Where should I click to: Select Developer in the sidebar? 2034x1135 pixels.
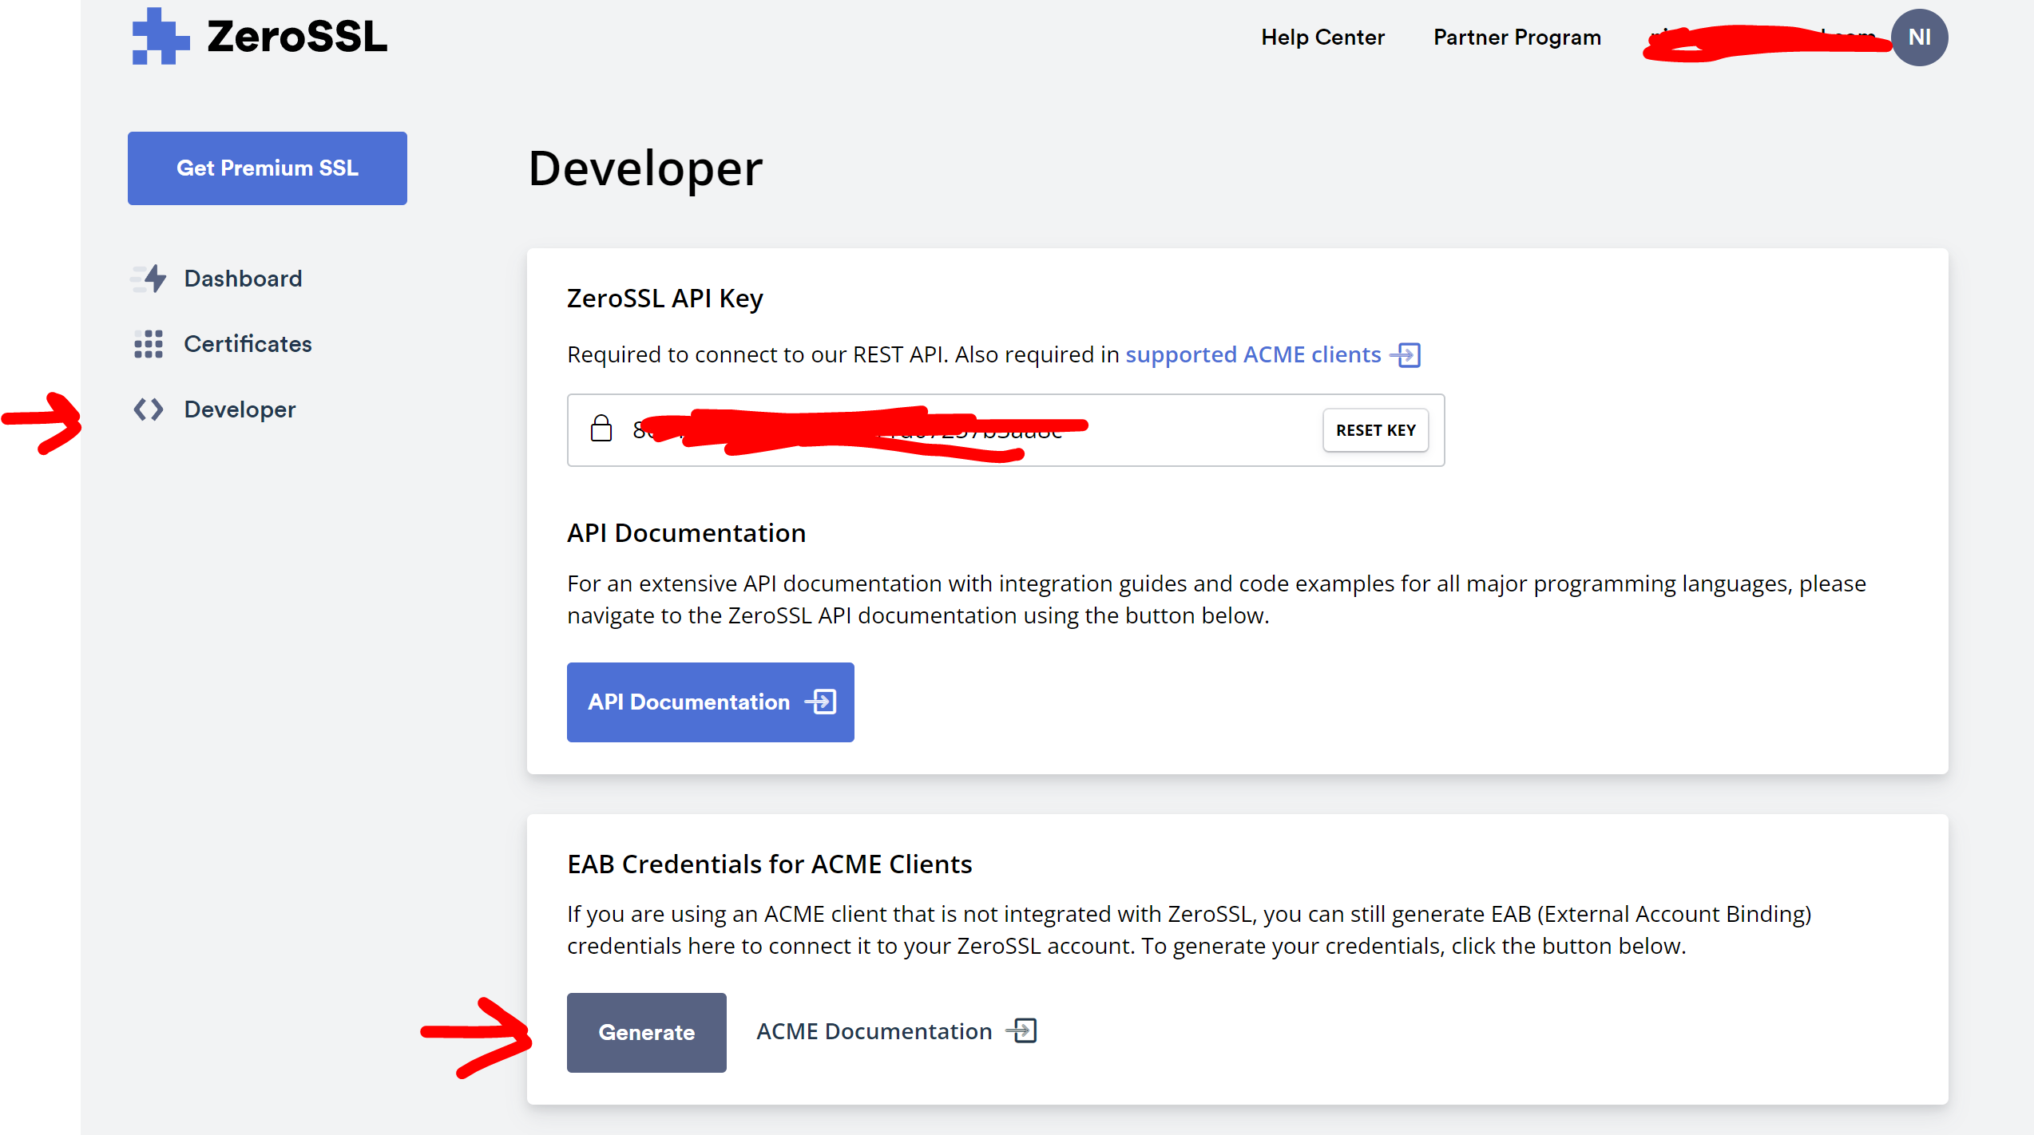(240, 409)
